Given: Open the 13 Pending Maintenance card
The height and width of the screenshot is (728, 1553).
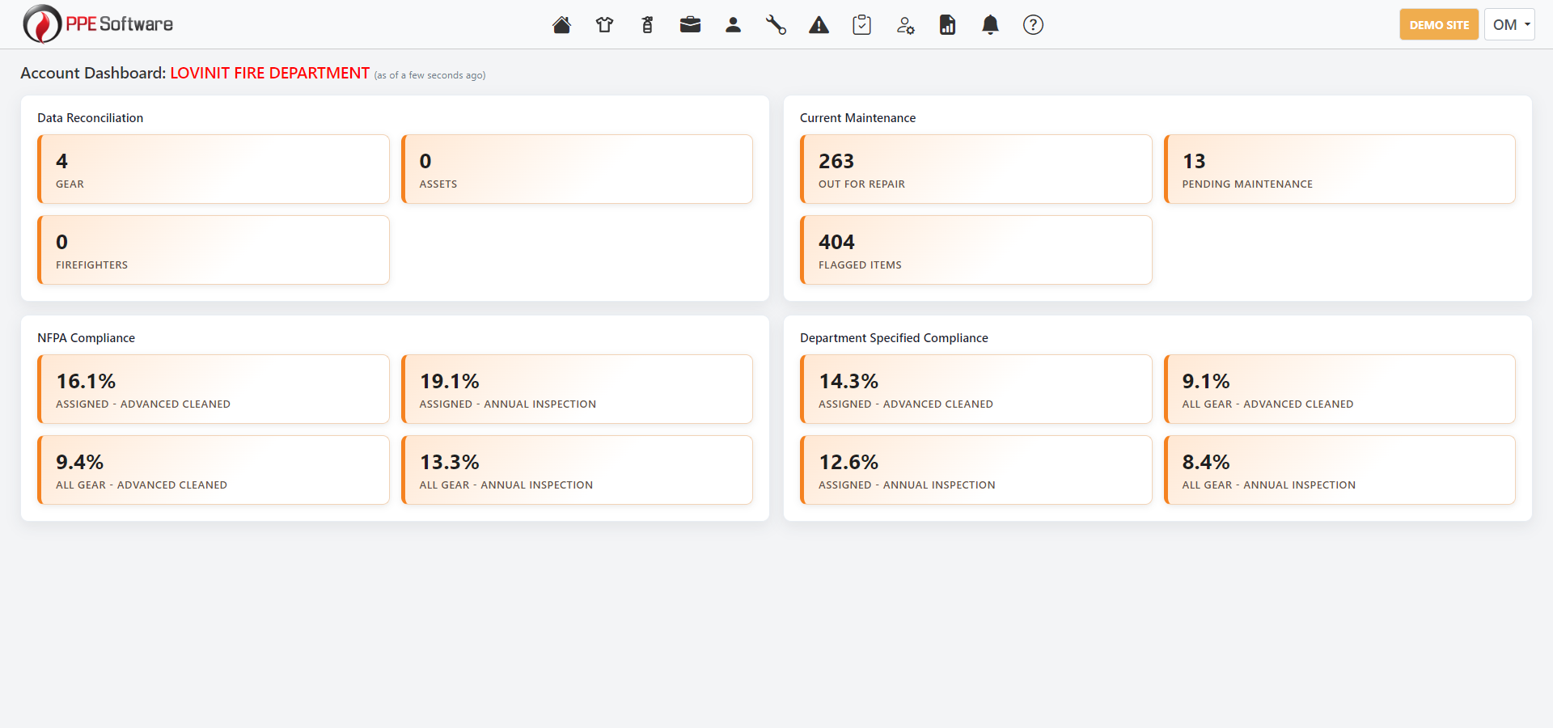Looking at the screenshot, I should pyautogui.click(x=1339, y=169).
